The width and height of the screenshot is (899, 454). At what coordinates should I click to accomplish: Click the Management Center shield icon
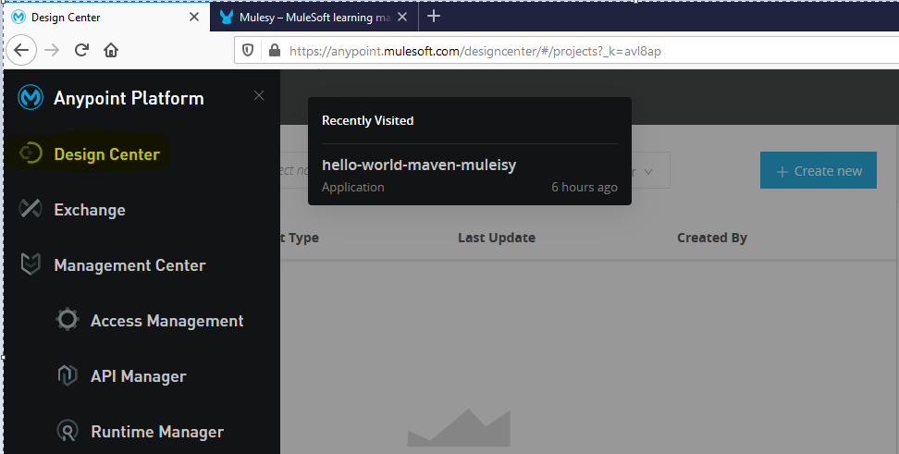pos(31,264)
